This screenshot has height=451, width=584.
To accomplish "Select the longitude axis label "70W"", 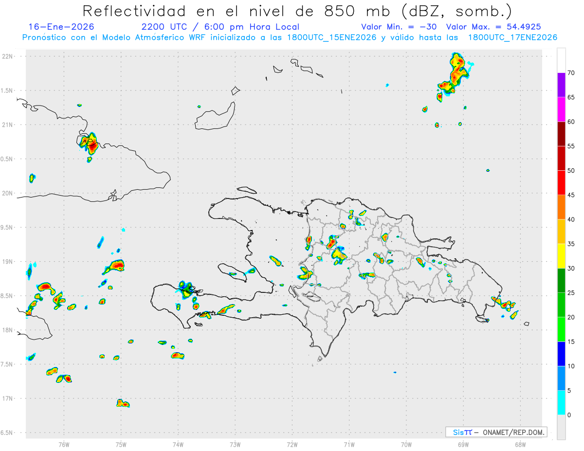I will pyautogui.click(x=406, y=444).
